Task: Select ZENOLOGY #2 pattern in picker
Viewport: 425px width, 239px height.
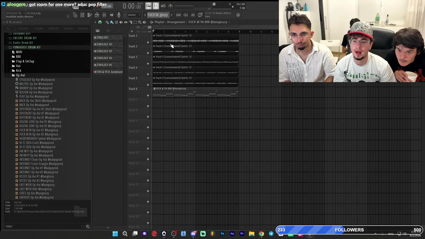Action: pyautogui.click(x=108, y=44)
